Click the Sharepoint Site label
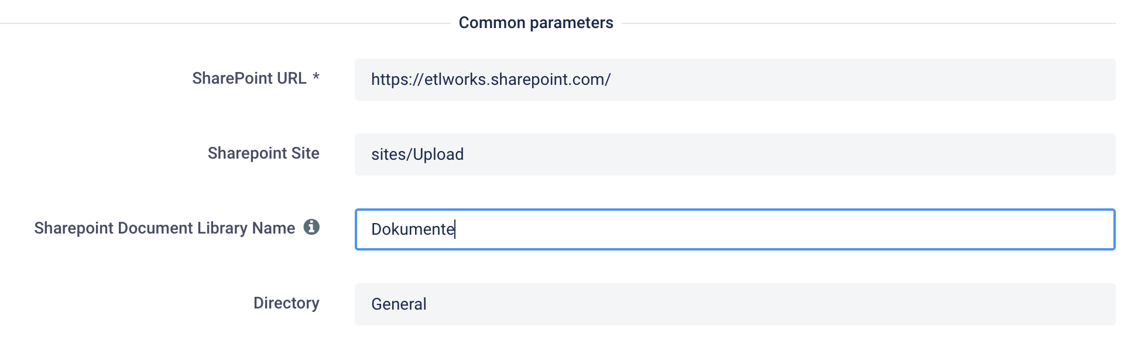Viewport: 1131px width, 343px height. (263, 153)
